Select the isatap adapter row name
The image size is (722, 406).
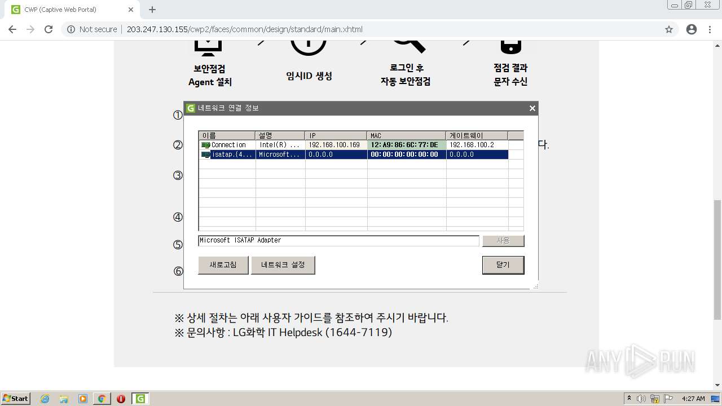tap(232, 155)
